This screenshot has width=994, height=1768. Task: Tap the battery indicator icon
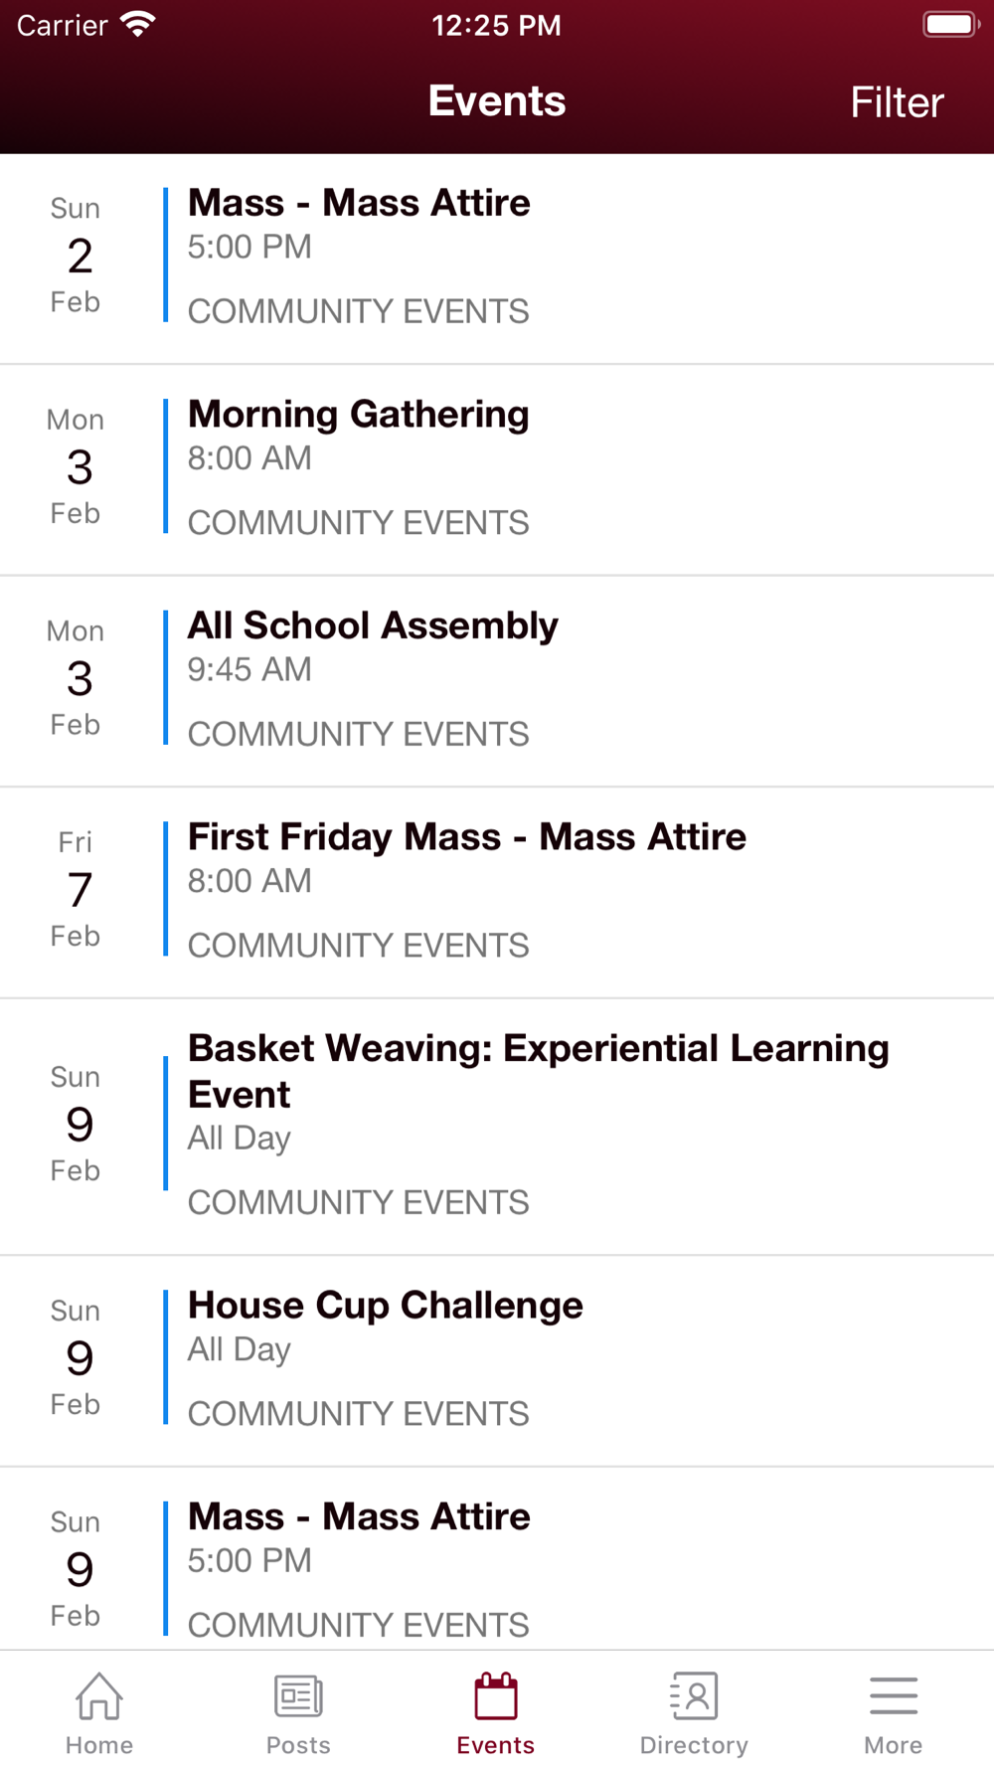point(951,25)
